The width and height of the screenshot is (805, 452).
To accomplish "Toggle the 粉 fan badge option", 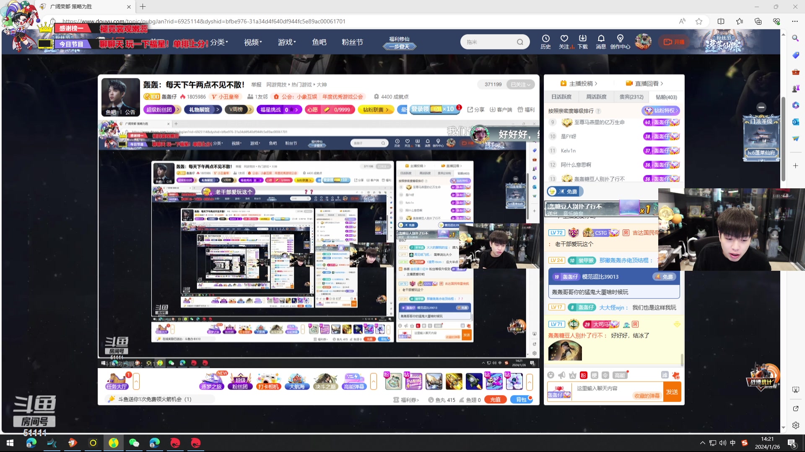I will 583,375.
